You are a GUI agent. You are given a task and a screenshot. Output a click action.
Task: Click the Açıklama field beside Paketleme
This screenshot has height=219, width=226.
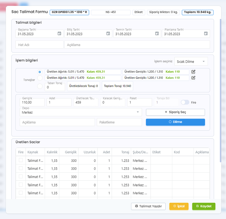point(57,122)
